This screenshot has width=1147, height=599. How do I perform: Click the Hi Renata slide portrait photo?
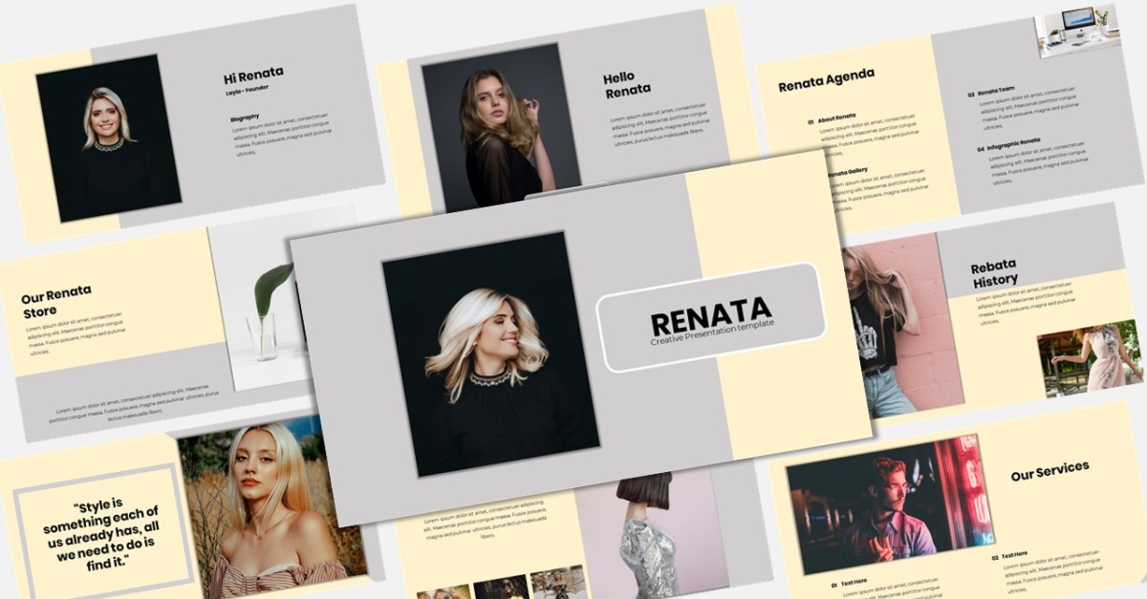click(x=107, y=137)
